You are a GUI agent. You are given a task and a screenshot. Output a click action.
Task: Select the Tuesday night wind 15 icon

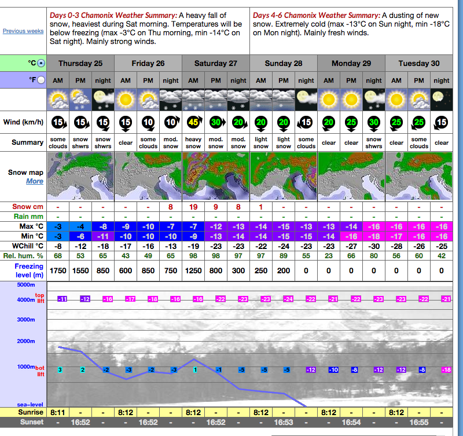coord(440,123)
